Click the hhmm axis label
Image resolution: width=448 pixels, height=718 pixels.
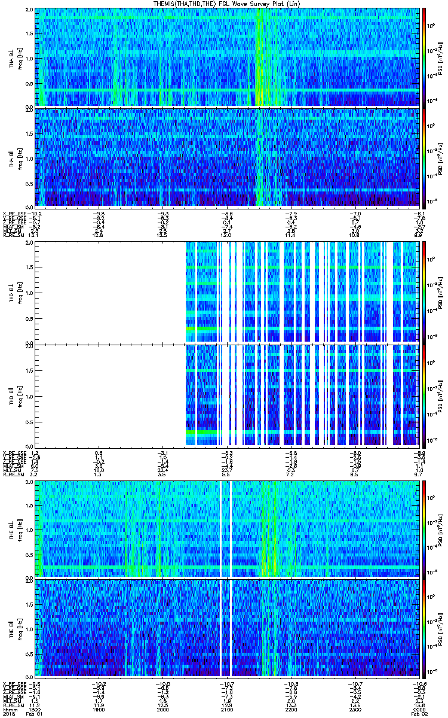[10, 709]
